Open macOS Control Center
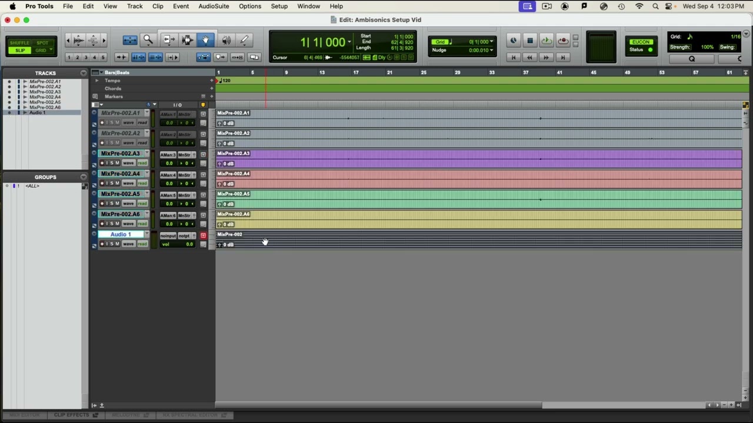This screenshot has width=753, height=423. coord(669,6)
